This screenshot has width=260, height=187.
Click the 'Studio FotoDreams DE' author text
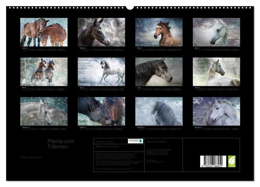pos(31,157)
